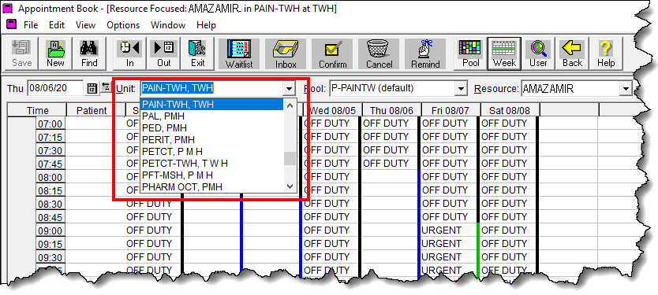Open the Find binoculars tool
This screenshot has height=295, width=658.
click(89, 54)
